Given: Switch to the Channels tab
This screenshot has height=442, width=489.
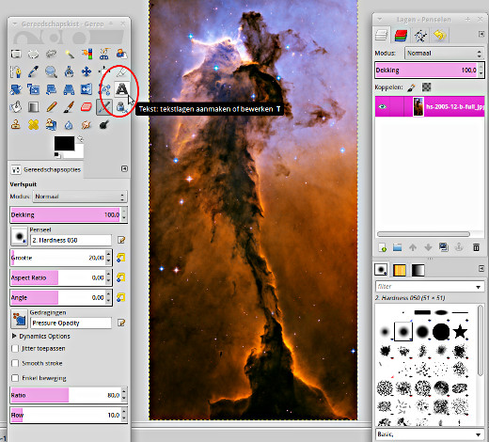Looking at the screenshot, I should click(x=401, y=35).
